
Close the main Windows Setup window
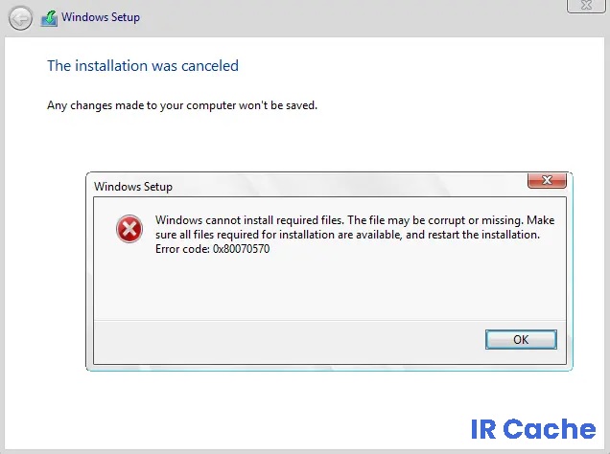click(586, 6)
